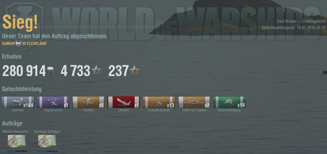Click the cruiser class icon beside DaMoffi
This screenshot has width=327, height=154.
click(19, 43)
